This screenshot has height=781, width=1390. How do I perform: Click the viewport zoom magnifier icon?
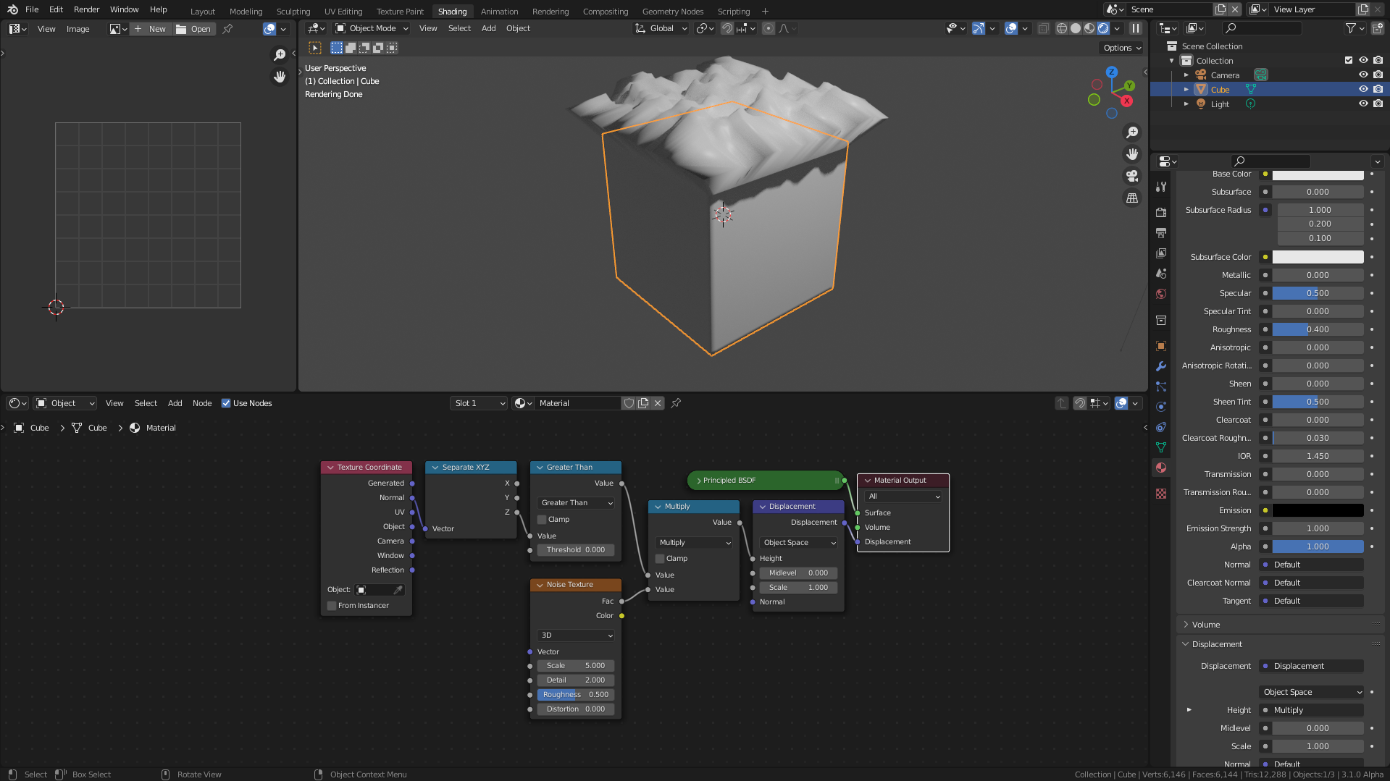(1132, 132)
